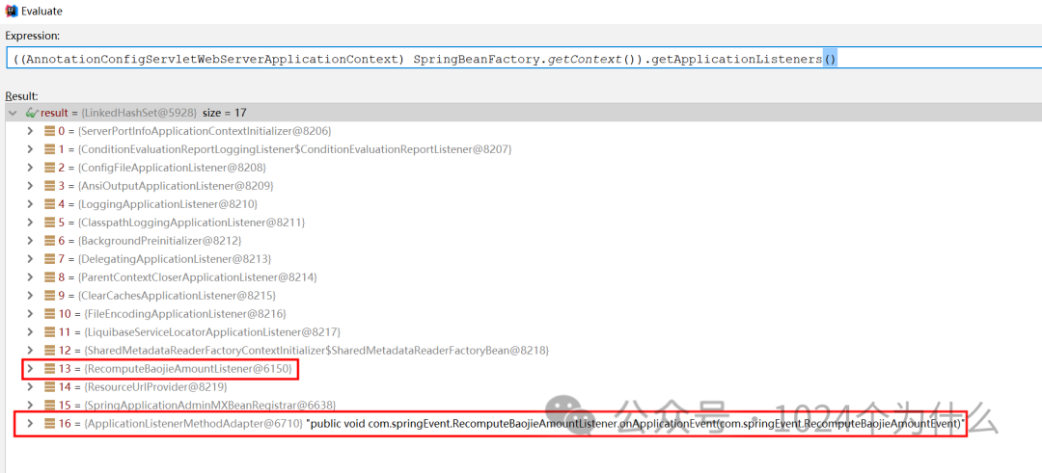The width and height of the screenshot is (1042, 473).
Task: Click the field icon of entry 8
Action: tap(50, 276)
